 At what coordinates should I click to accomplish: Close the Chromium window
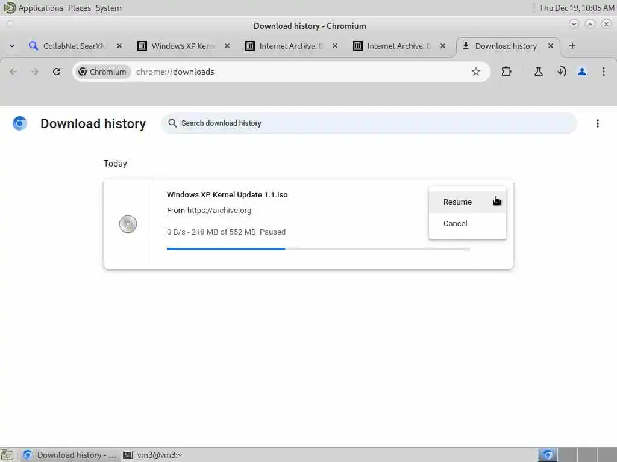[x=606, y=24]
